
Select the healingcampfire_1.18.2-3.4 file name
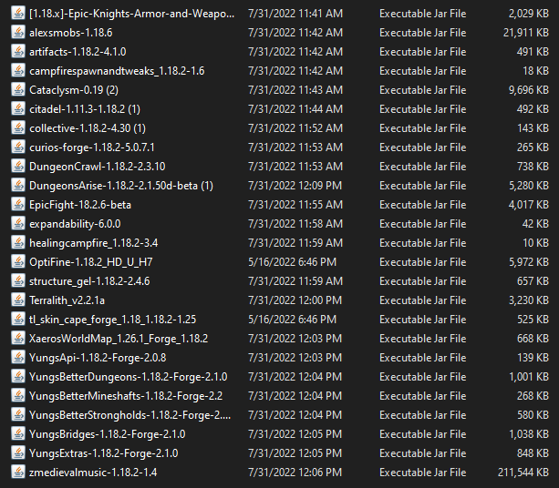pos(93,243)
